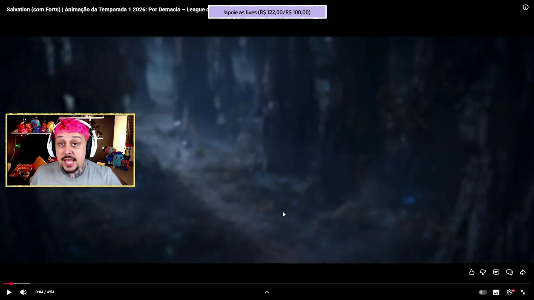This screenshot has height=300, width=534.
Task: Play the video
Action: 9,292
